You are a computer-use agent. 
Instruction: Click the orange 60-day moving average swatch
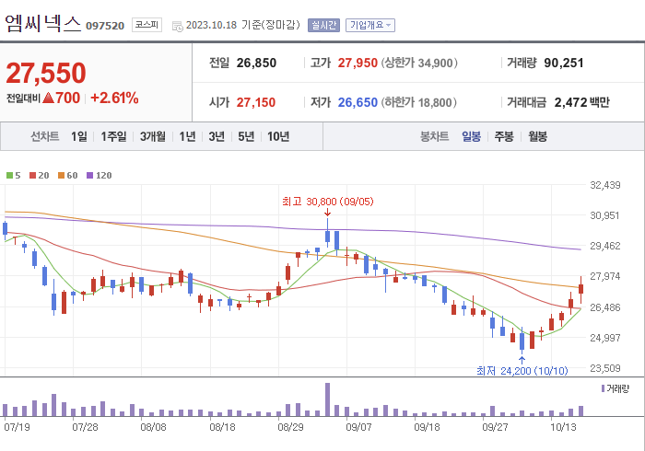(x=62, y=176)
